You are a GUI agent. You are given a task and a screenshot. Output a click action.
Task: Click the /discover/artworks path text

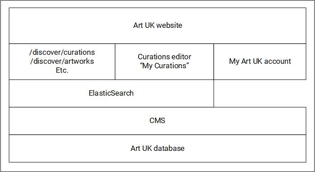62,61
